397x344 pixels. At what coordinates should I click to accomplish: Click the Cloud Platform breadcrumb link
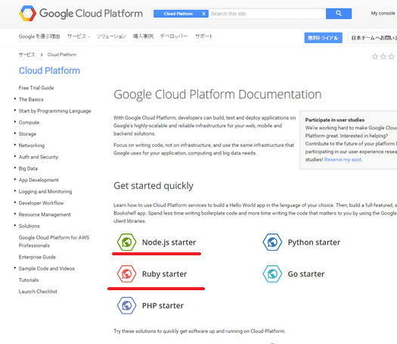62,55
